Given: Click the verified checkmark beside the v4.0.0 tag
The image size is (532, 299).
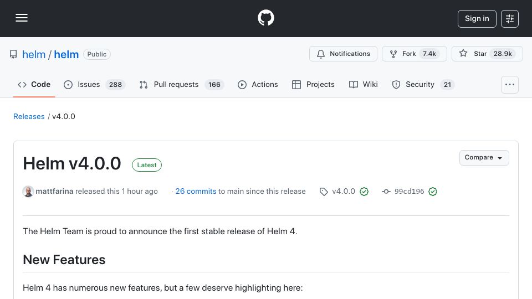Looking at the screenshot, I should tap(364, 192).
